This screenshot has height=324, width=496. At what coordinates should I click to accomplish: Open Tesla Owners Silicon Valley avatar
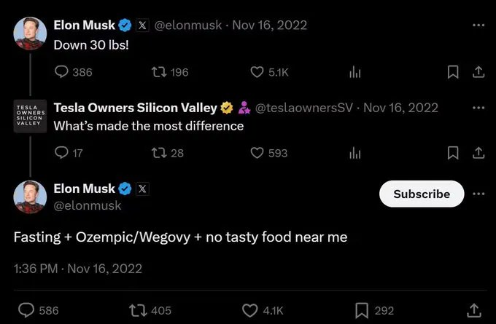(31, 116)
